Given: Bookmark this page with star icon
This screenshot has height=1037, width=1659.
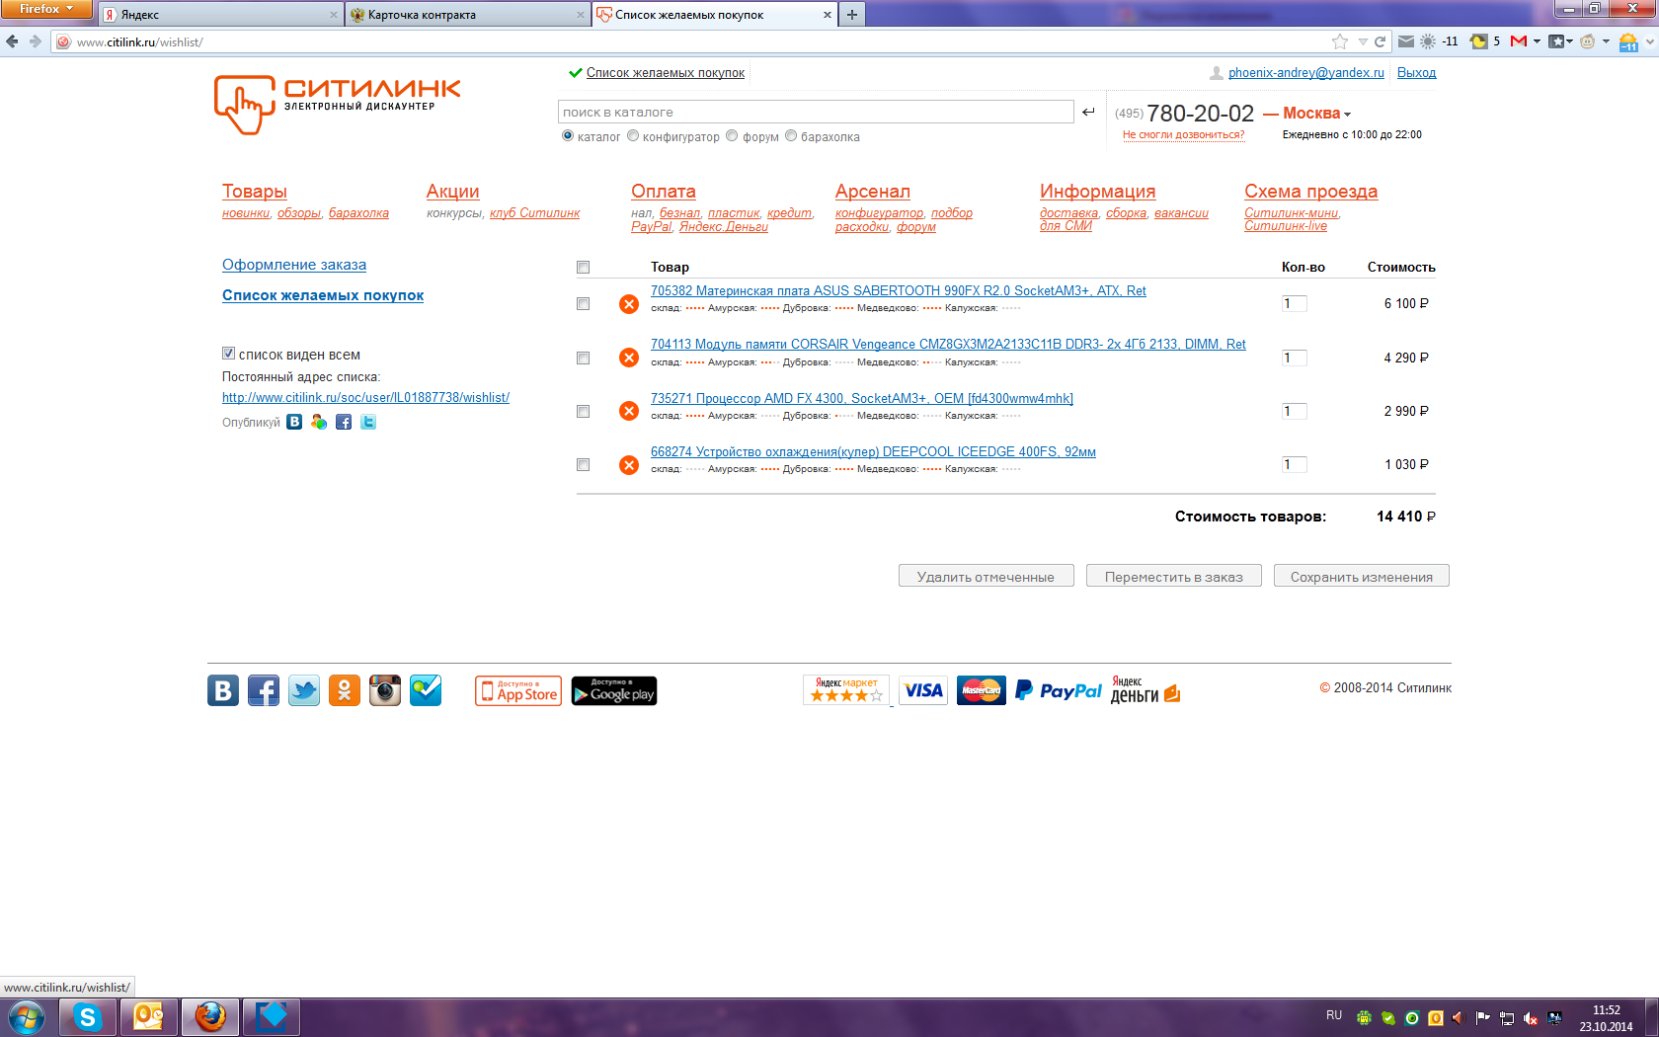Looking at the screenshot, I should pyautogui.click(x=1340, y=41).
